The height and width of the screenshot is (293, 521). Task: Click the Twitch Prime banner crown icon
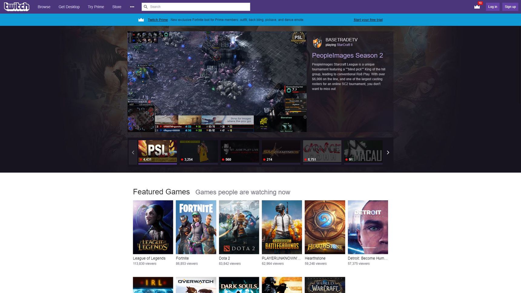[x=141, y=20]
